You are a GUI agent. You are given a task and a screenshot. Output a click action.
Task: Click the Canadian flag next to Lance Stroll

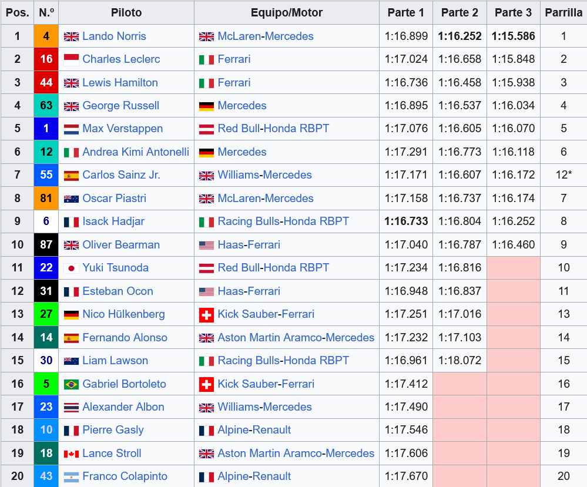71,454
